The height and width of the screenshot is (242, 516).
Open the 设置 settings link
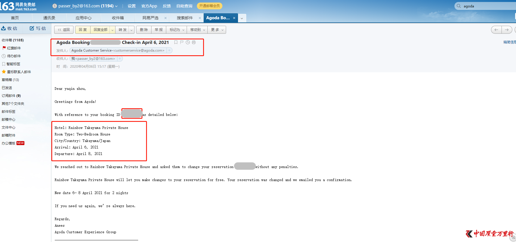pos(132,6)
